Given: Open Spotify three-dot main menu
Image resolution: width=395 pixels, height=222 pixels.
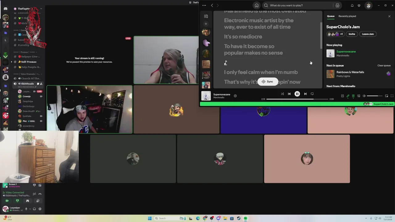Looking at the screenshot, I should (x=204, y=5).
